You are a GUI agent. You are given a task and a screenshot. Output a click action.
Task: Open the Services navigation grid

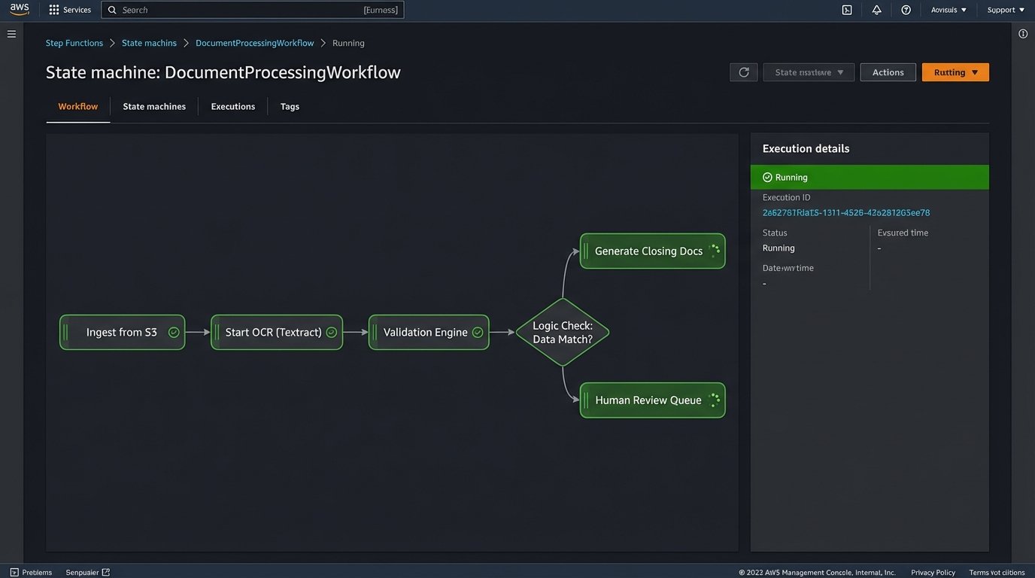70,9
